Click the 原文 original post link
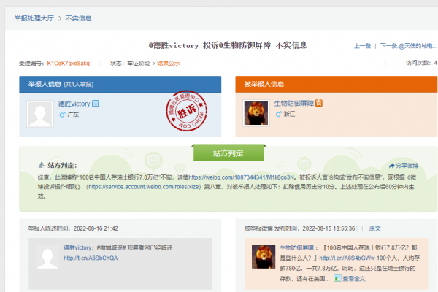This screenshot has height=292, width=438. pos(374,228)
